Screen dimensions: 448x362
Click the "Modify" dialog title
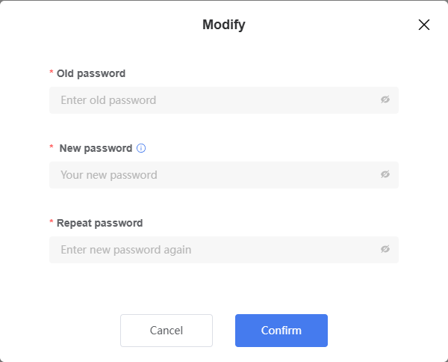[x=224, y=25]
